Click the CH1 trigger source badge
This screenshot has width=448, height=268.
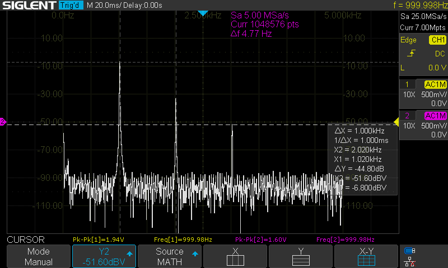pyautogui.click(x=437, y=40)
